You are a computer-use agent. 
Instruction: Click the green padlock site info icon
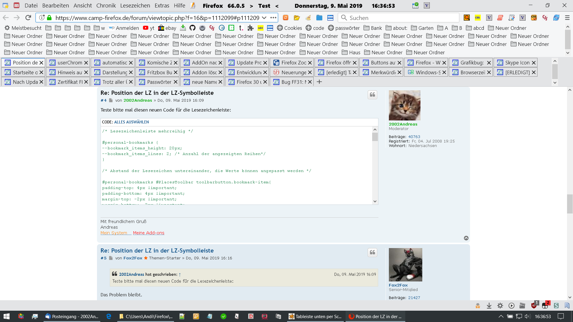pyautogui.click(x=50, y=18)
